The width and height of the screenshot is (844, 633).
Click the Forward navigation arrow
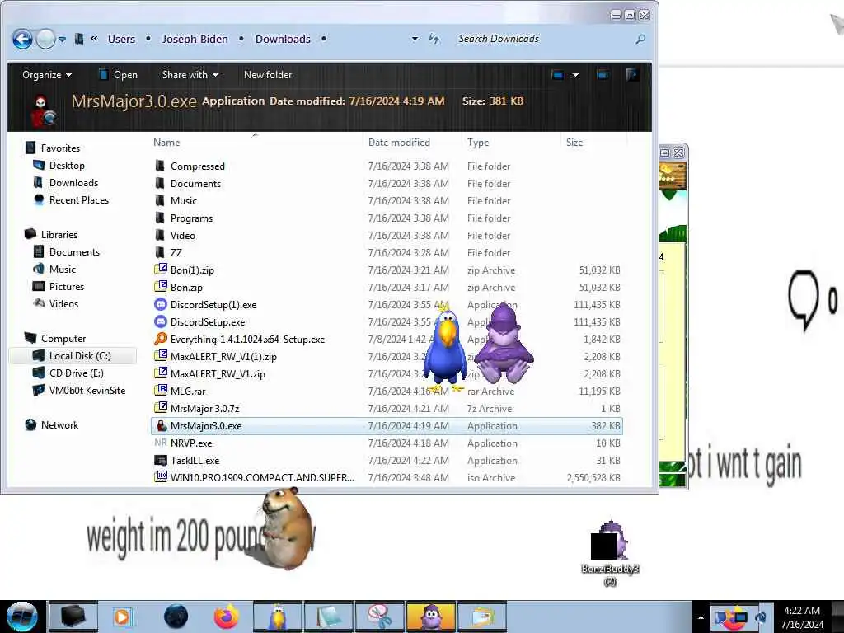46,40
